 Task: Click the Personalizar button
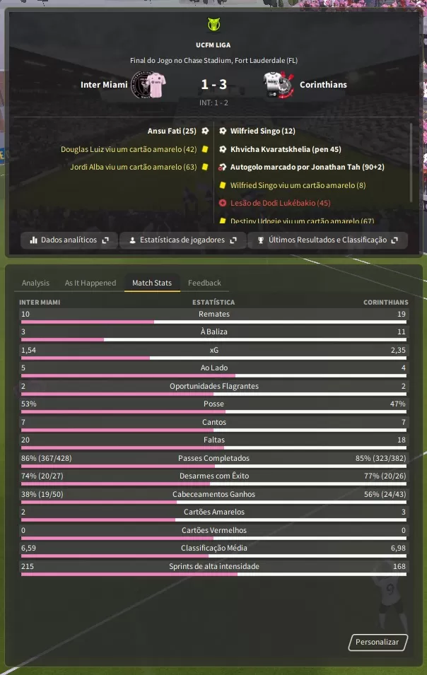(378, 642)
